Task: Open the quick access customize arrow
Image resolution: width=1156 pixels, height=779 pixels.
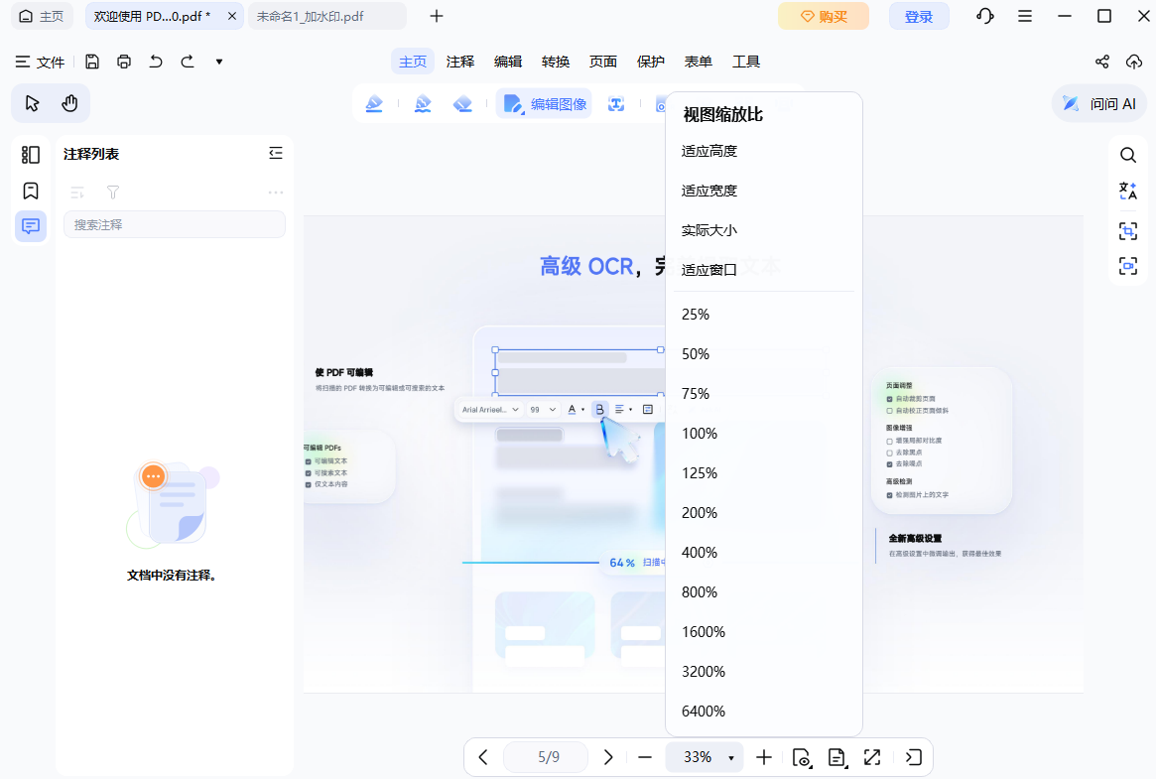Action: [x=219, y=62]
